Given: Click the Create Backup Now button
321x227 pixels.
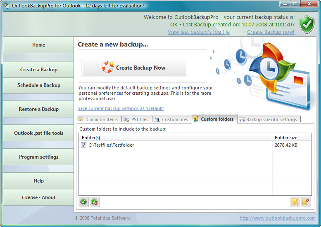Looking at the screenshot, I should click(134, 68).
